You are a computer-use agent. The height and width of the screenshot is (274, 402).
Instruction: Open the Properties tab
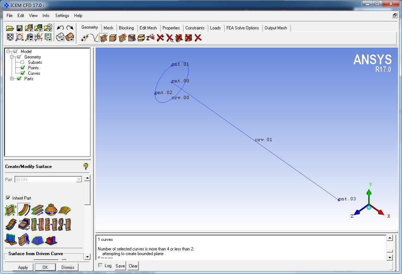click(171, 28)
